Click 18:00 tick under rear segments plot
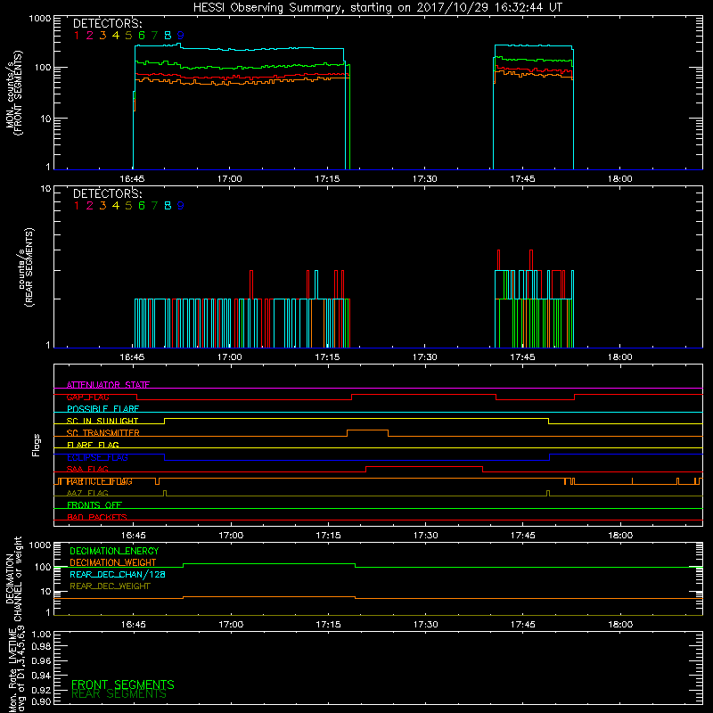The image size is (713, 713). tap(620, 357)
